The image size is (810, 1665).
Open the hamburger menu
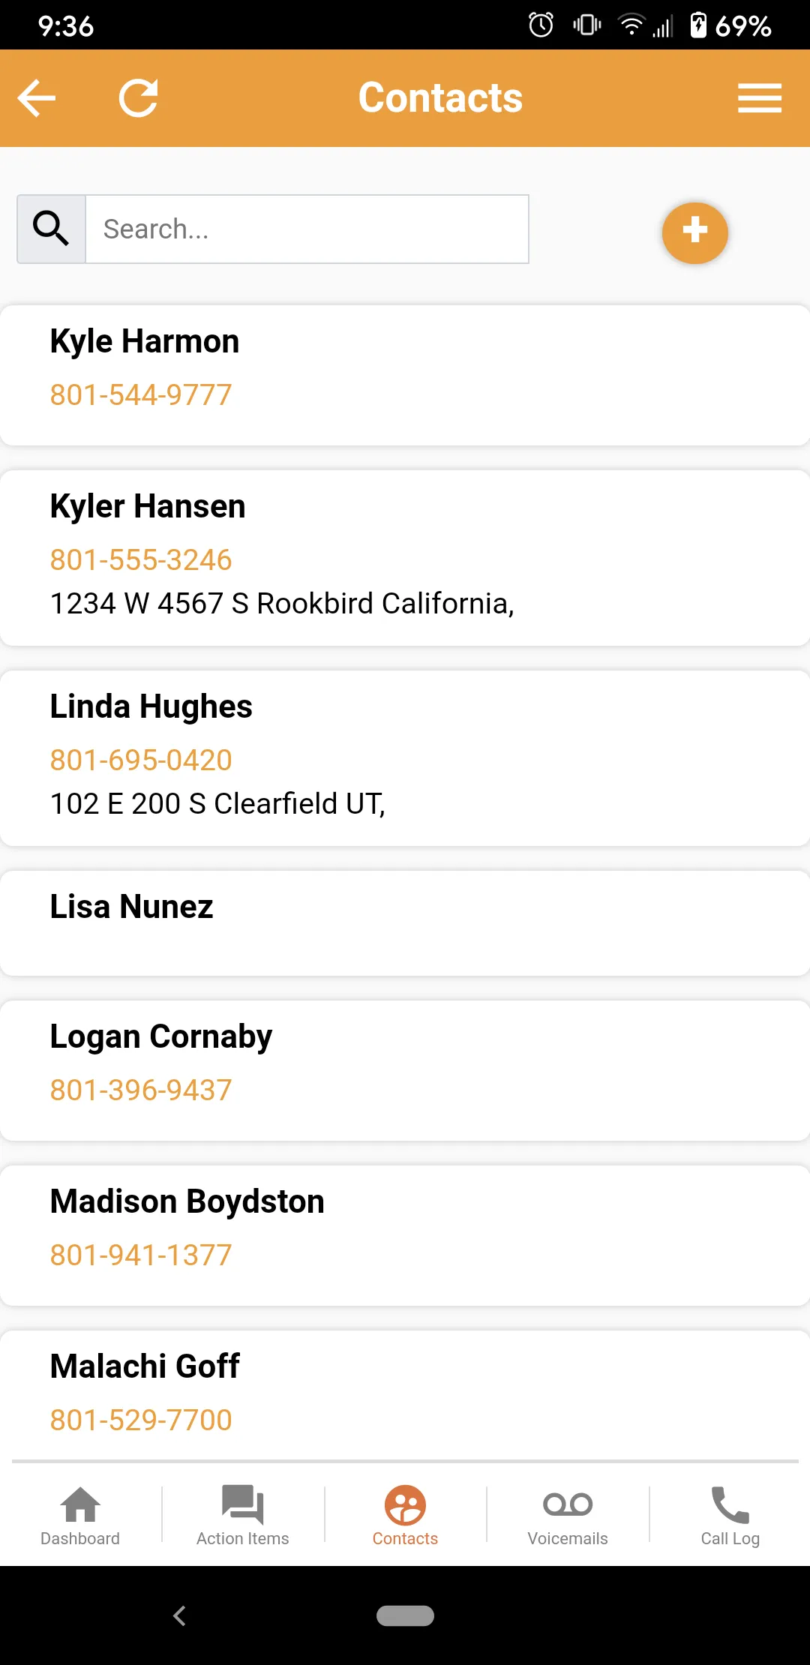(760, 98)
